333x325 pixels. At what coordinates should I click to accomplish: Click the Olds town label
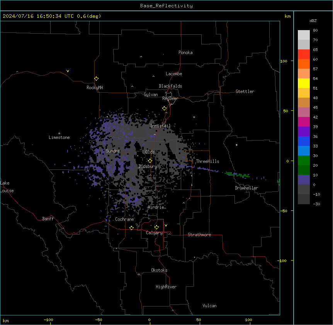coord(150,152)
